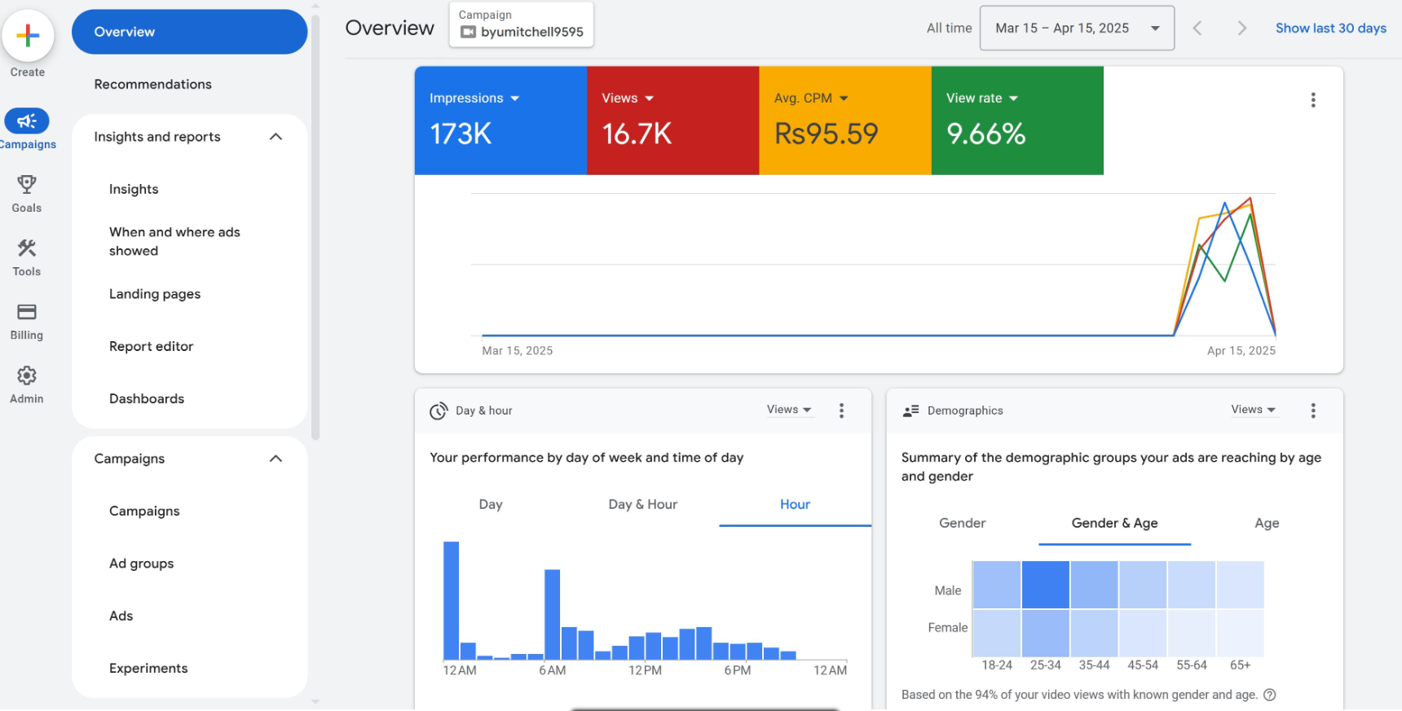Switch to the Gender tab in Demographics
The width and height of the screenshot is (1402, 711).
click(x=962, y=524)
